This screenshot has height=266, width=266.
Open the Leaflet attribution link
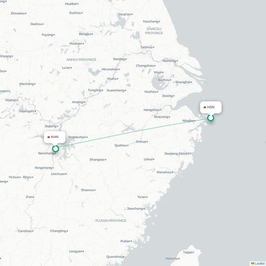coord(260,263)
